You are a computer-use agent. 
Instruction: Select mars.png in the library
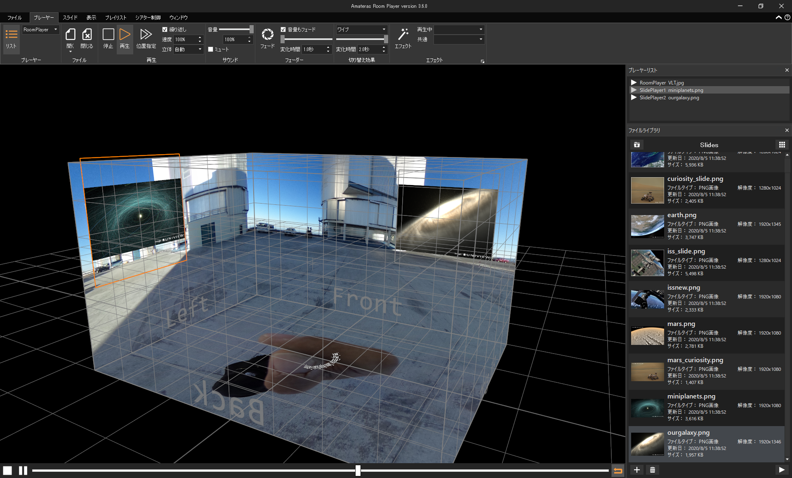coord(706,335)
